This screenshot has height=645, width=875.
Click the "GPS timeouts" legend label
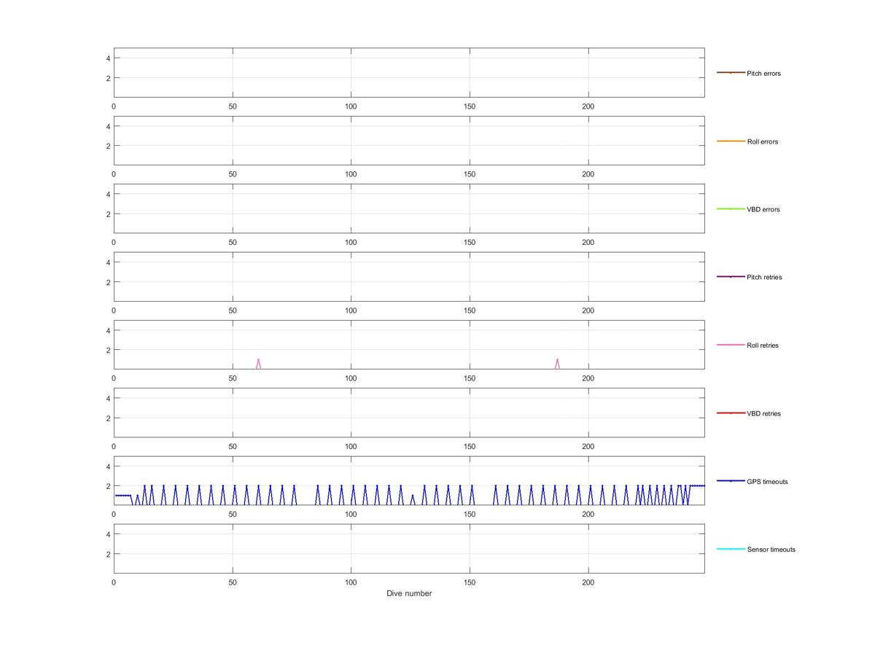tap(767, 482)
